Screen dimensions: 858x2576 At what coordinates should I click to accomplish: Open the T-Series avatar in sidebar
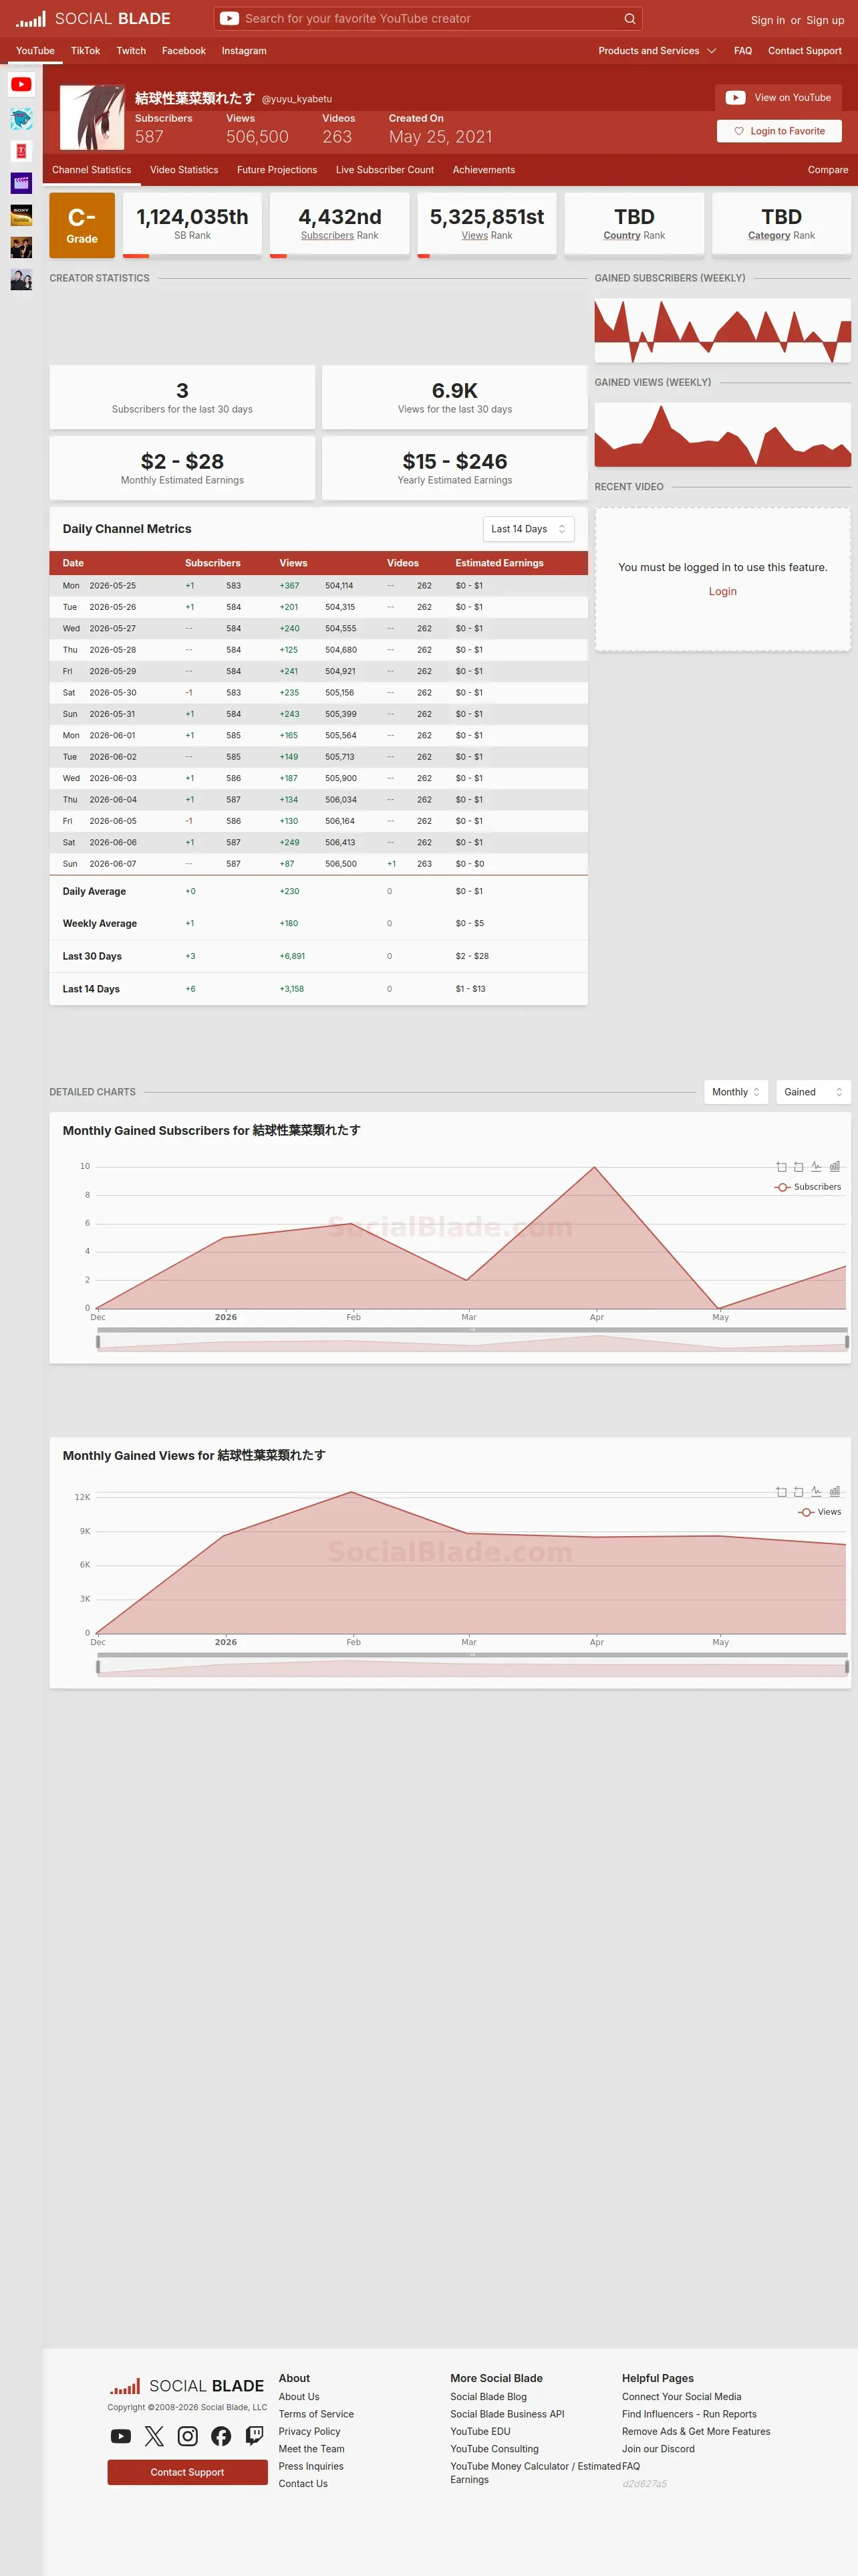click(x=21, y=151)
